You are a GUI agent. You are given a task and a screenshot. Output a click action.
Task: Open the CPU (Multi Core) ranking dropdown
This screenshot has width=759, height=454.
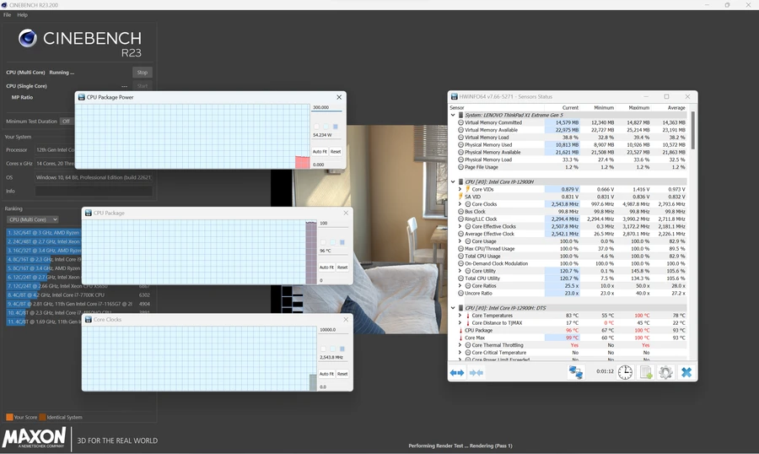[32, 219]
